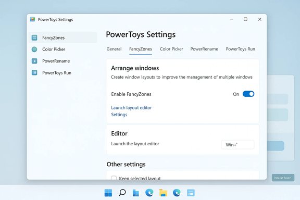Select the PowerToys Run sidebar icon
300x200 pixels.
tap(34, 73)
